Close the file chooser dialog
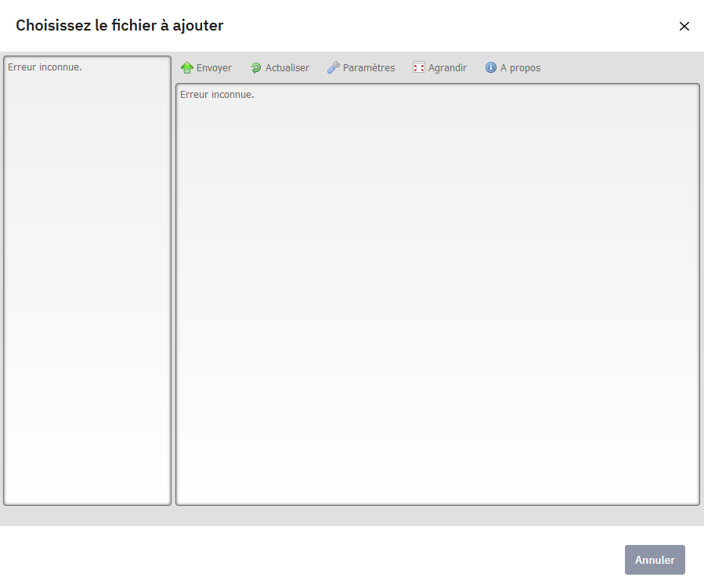Image resolution: width=704 pixels, height=588 pixels. coord(684,27)
